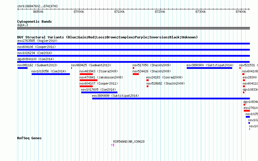Click the right arrowhead of the scale ruler
The height and width of the screenshot is (161, 258).
click(x=249, y=9)
